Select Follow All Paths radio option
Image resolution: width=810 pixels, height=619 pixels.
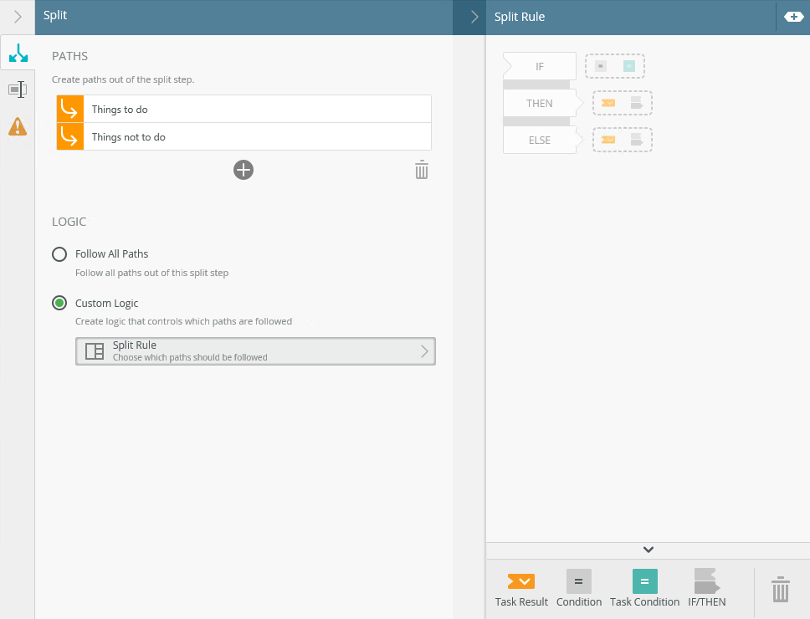point(59,254)
